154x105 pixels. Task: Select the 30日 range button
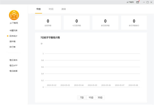tap(100, 98)
